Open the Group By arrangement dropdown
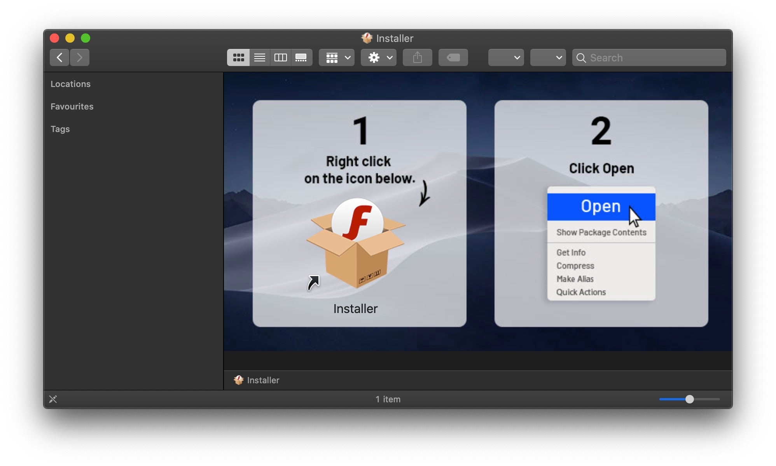776x466 pixels. [x=337, y=57]
